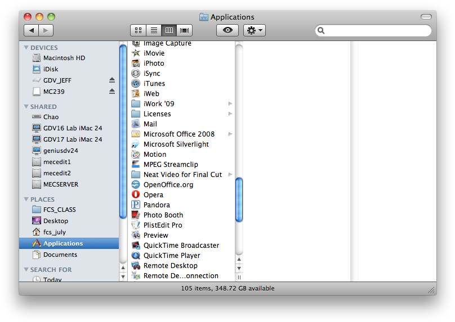Click the Opera browser icon
Image resolution: width=455 pixels, height=322 pixels.
click(136, 194)
